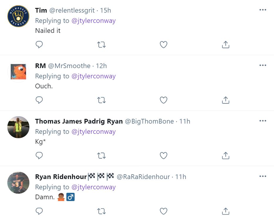
Task: Open more options for Thomas Ryan's tweet
Action: point(263,121)
